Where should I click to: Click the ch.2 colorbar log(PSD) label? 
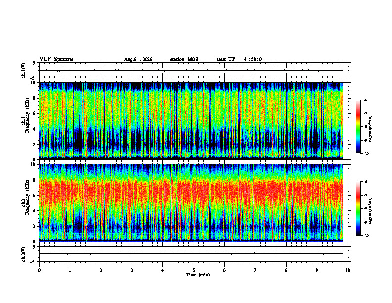tap(371, 210)
